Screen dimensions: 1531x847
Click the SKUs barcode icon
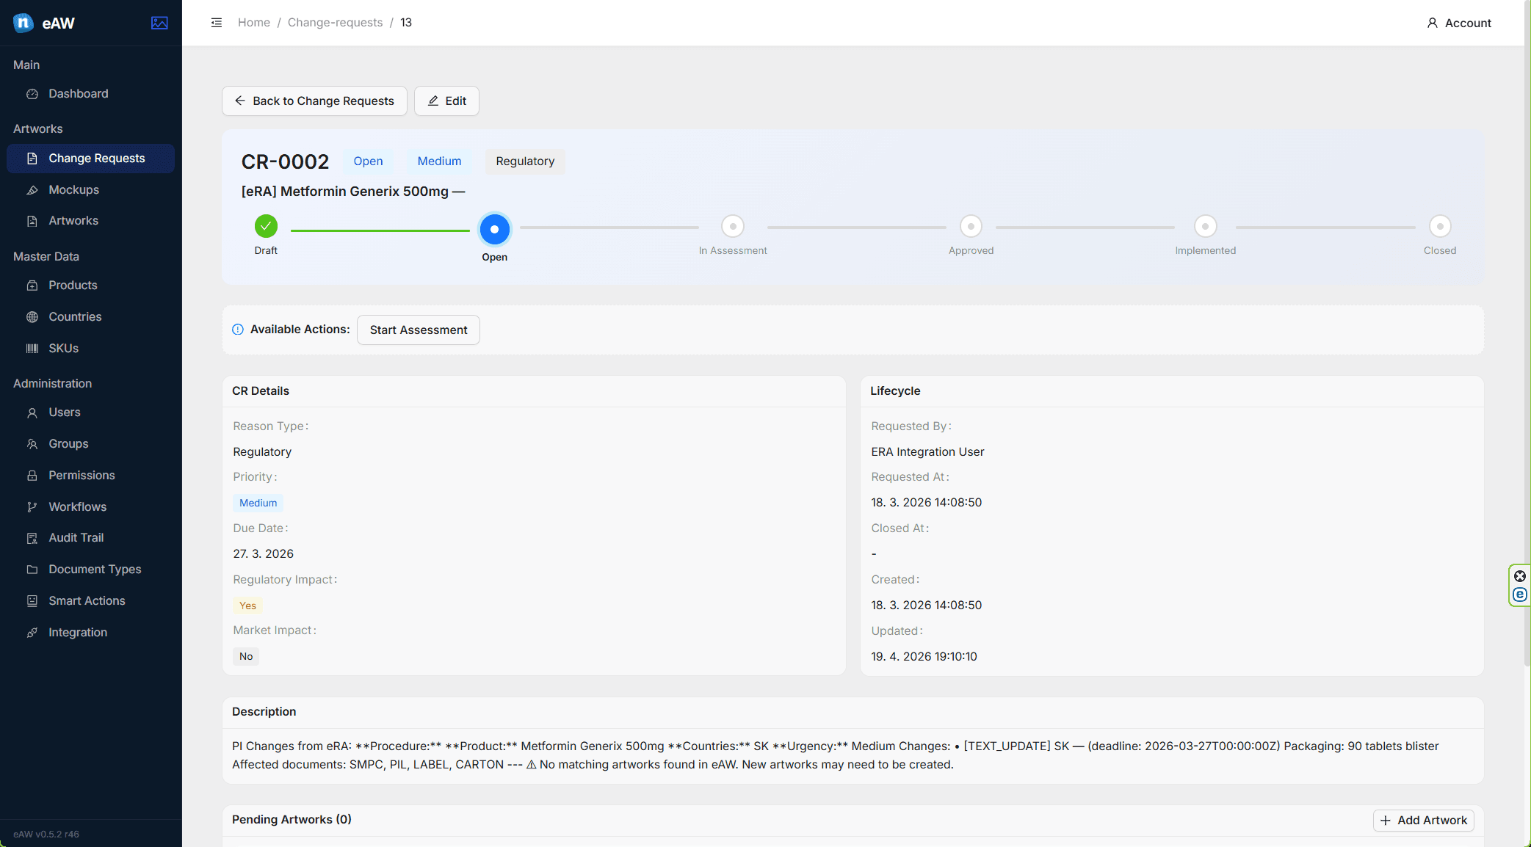tap(32, 349)
